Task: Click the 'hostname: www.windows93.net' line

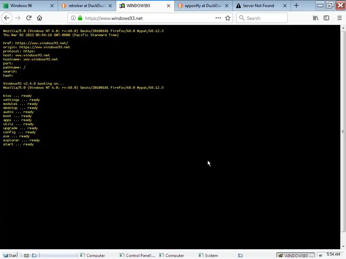Action: (30, 59)
